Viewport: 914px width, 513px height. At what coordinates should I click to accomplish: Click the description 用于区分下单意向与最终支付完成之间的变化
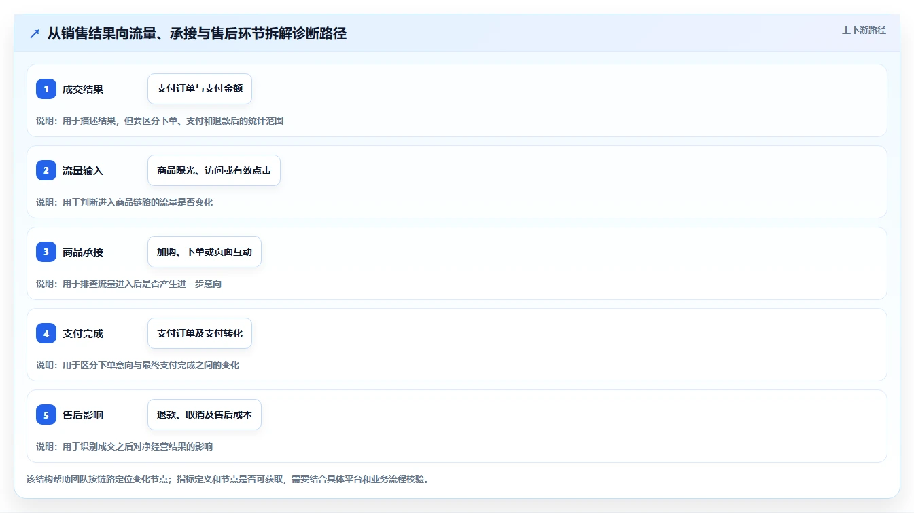(151, 365)
